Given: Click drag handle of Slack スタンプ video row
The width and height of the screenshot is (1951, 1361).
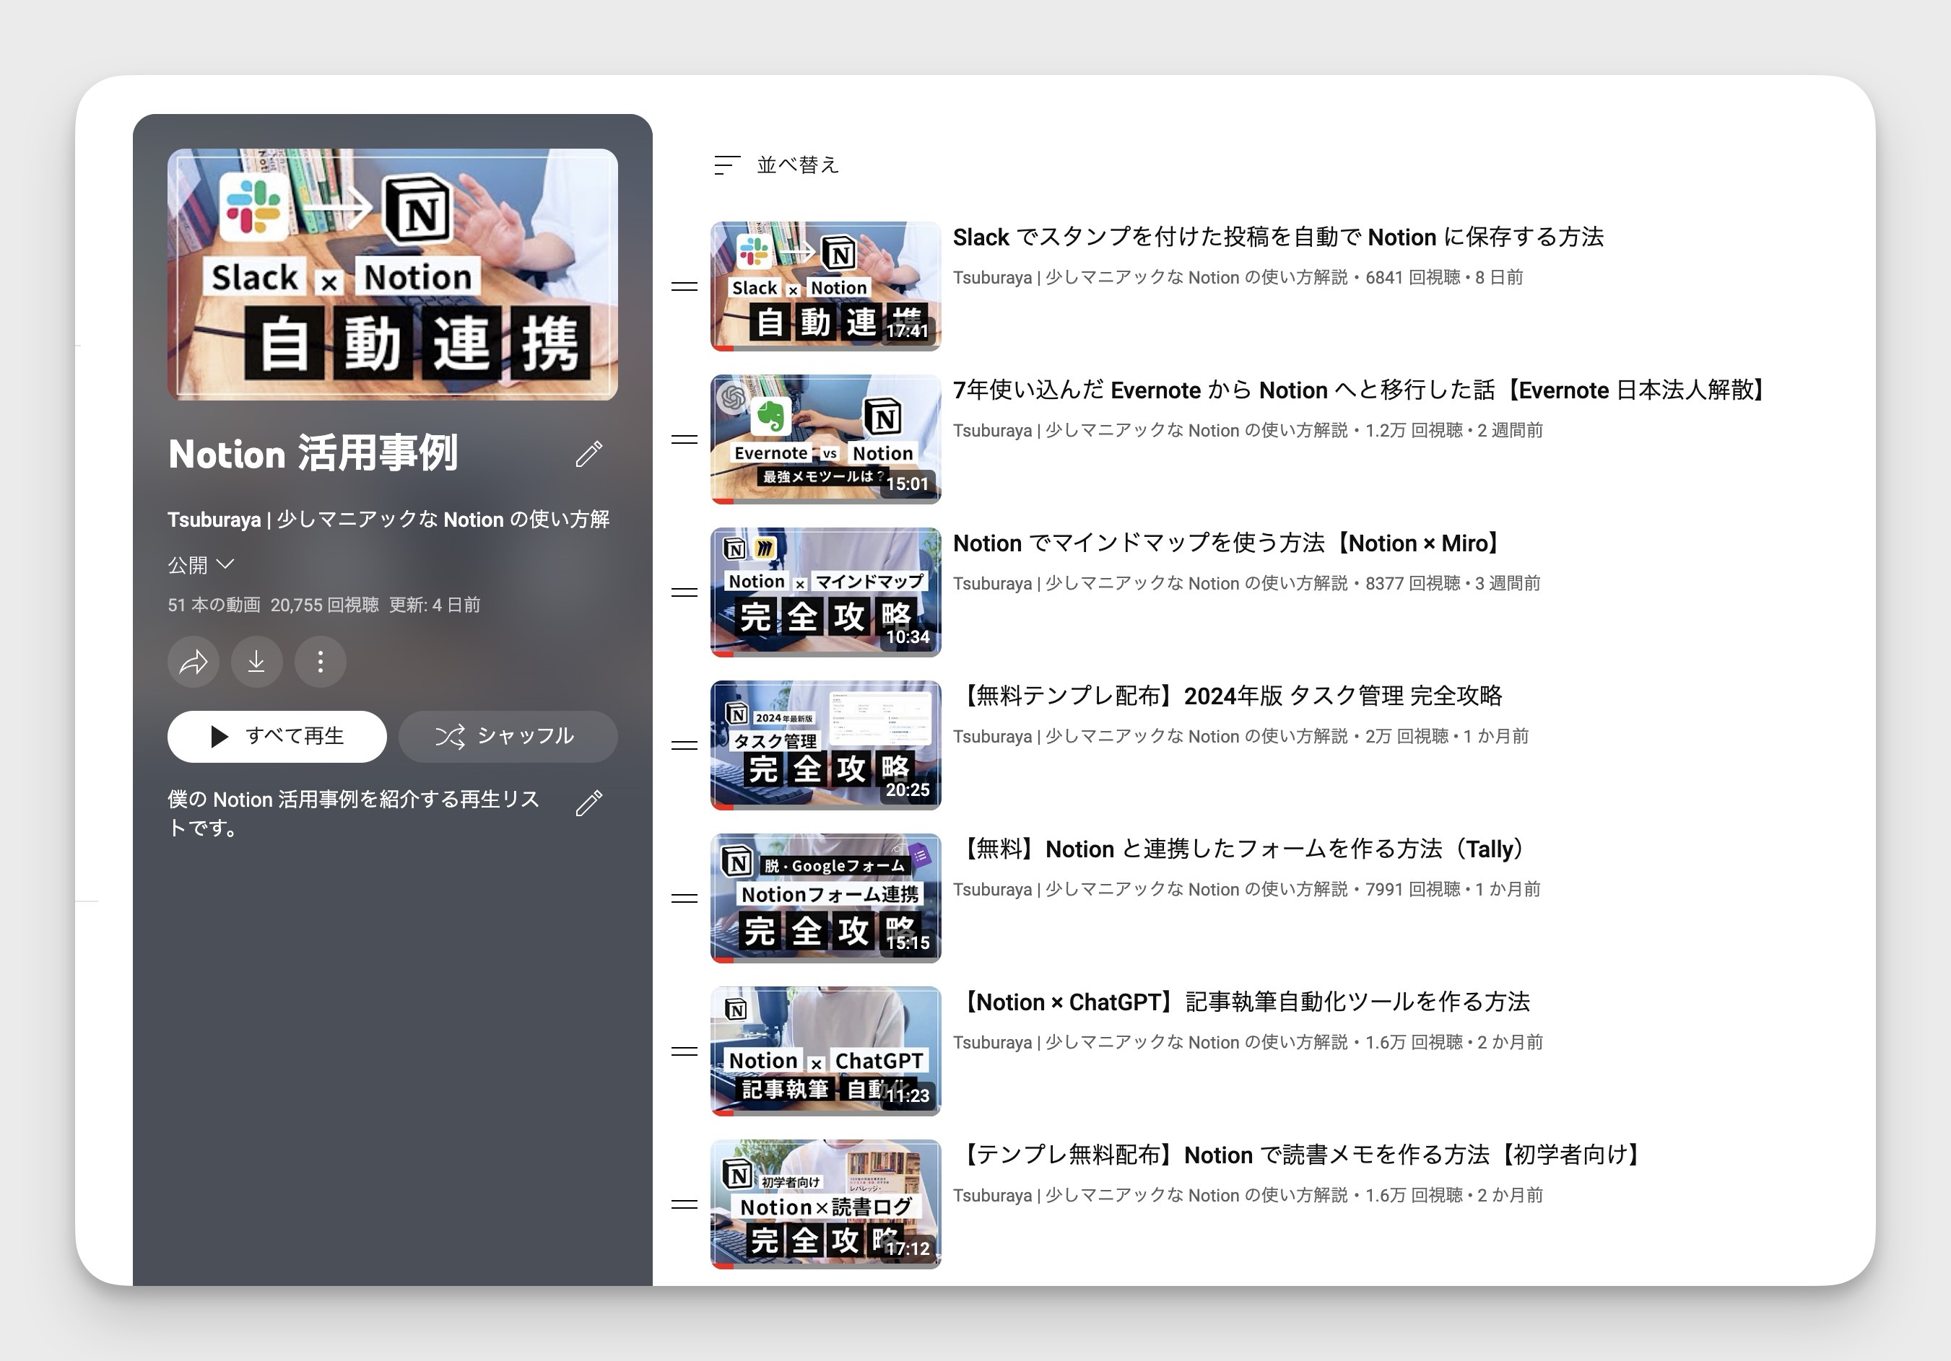Looking at the screenshot, I should click(x=684, y=287).
